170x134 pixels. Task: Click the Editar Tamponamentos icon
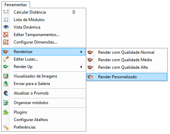[6, 35]
